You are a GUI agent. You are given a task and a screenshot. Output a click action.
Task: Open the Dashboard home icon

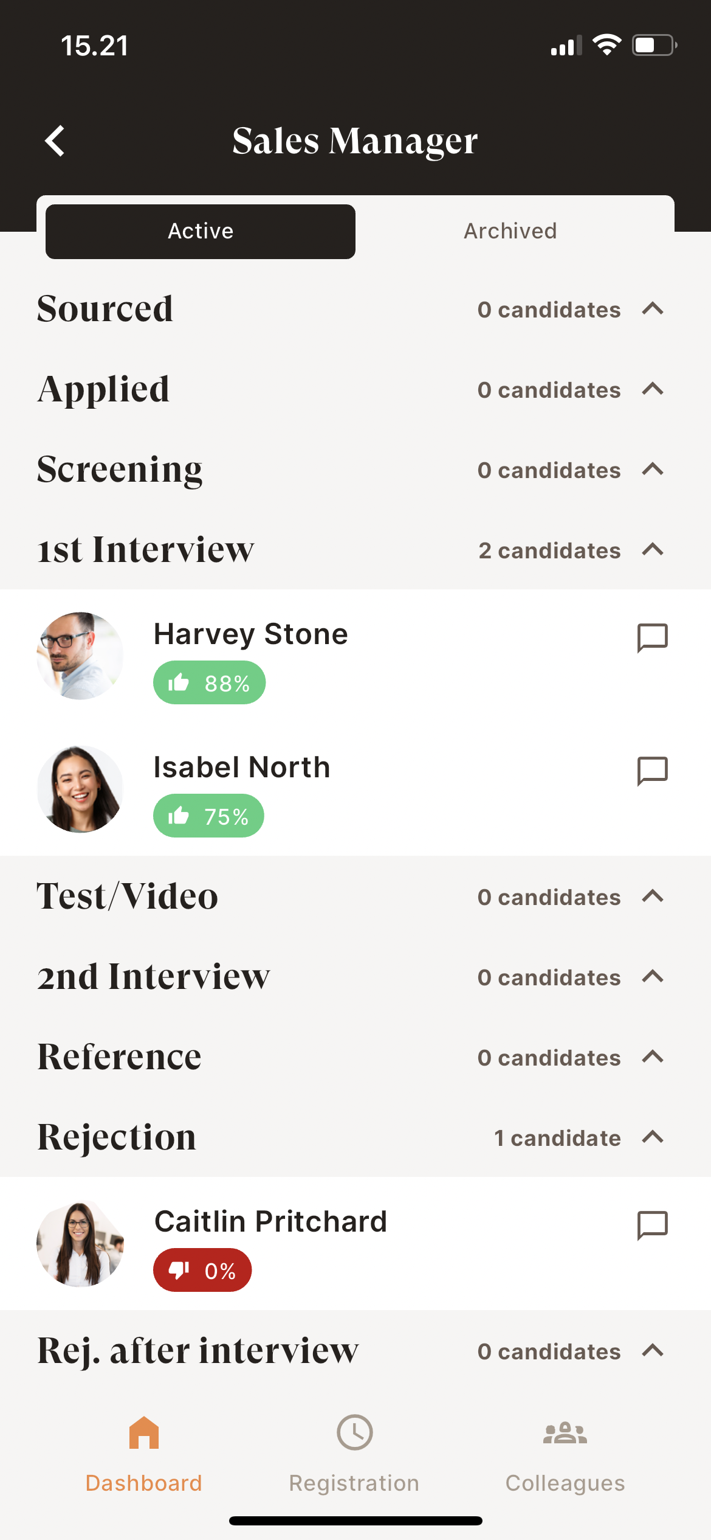pyautogui.click(x=144, y=1433)
